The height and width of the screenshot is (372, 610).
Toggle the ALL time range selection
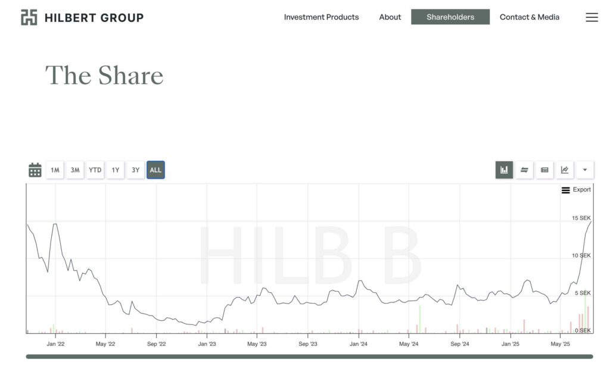click(x=155, y=170)
